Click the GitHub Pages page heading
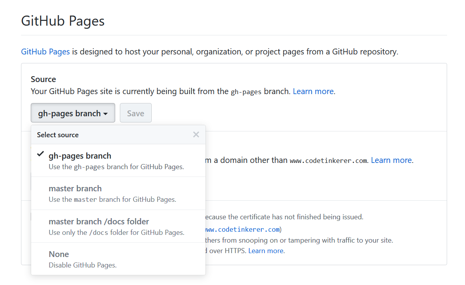 tap(63, 21)
